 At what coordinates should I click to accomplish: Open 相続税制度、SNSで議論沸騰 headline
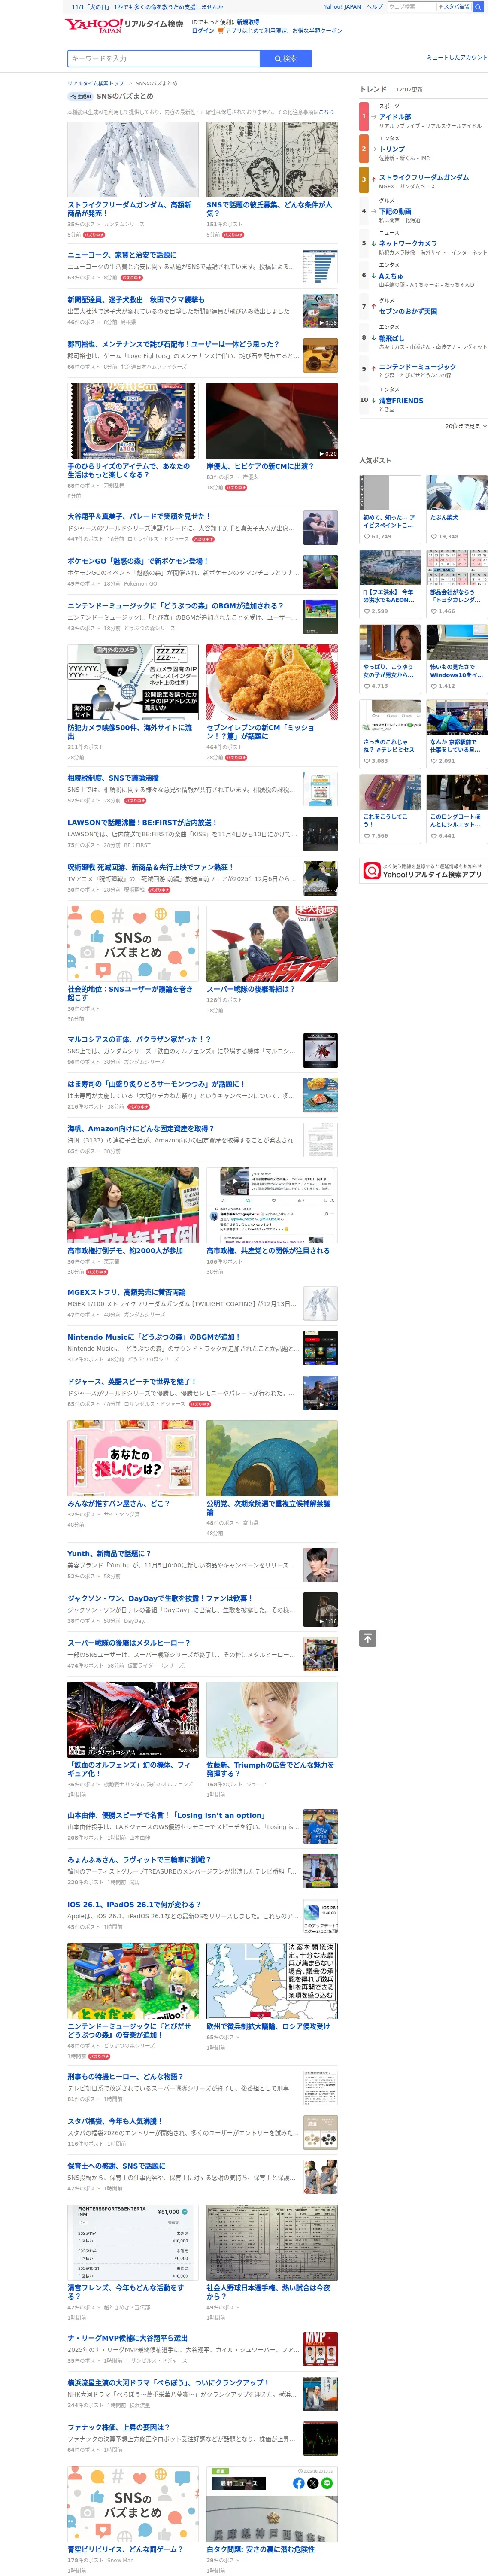point(113,778)
